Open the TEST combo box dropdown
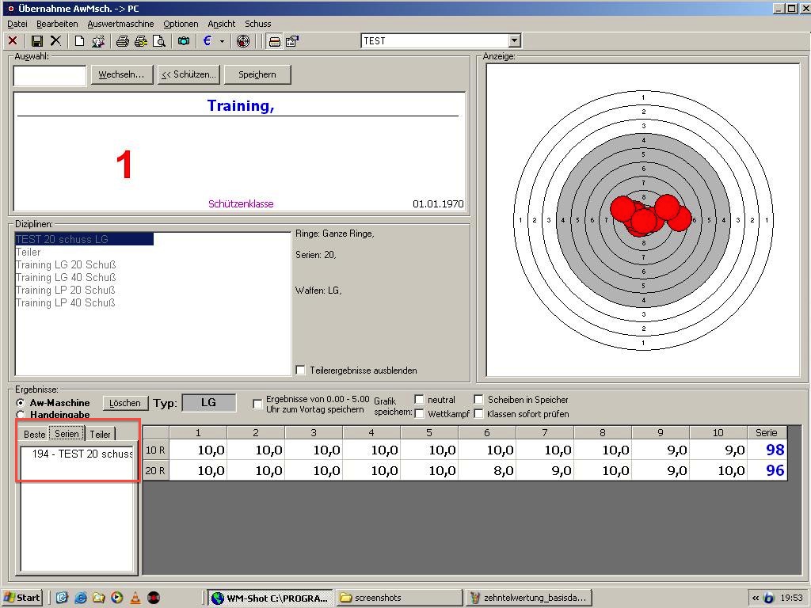 click(514, 41)
